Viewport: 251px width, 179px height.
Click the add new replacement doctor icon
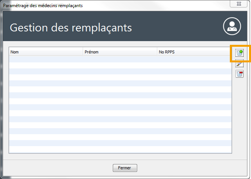point(240,53)
